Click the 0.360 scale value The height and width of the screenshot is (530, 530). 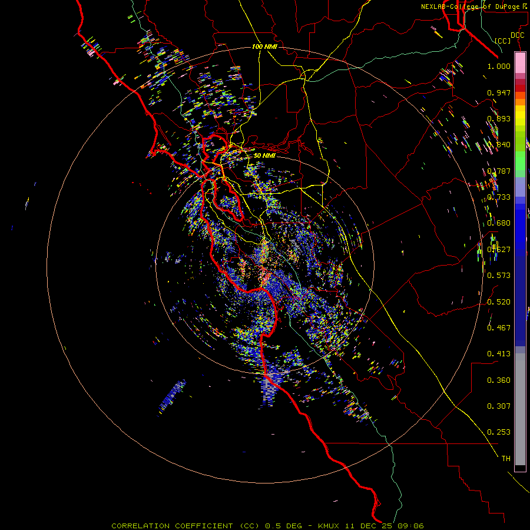[499, 380]
